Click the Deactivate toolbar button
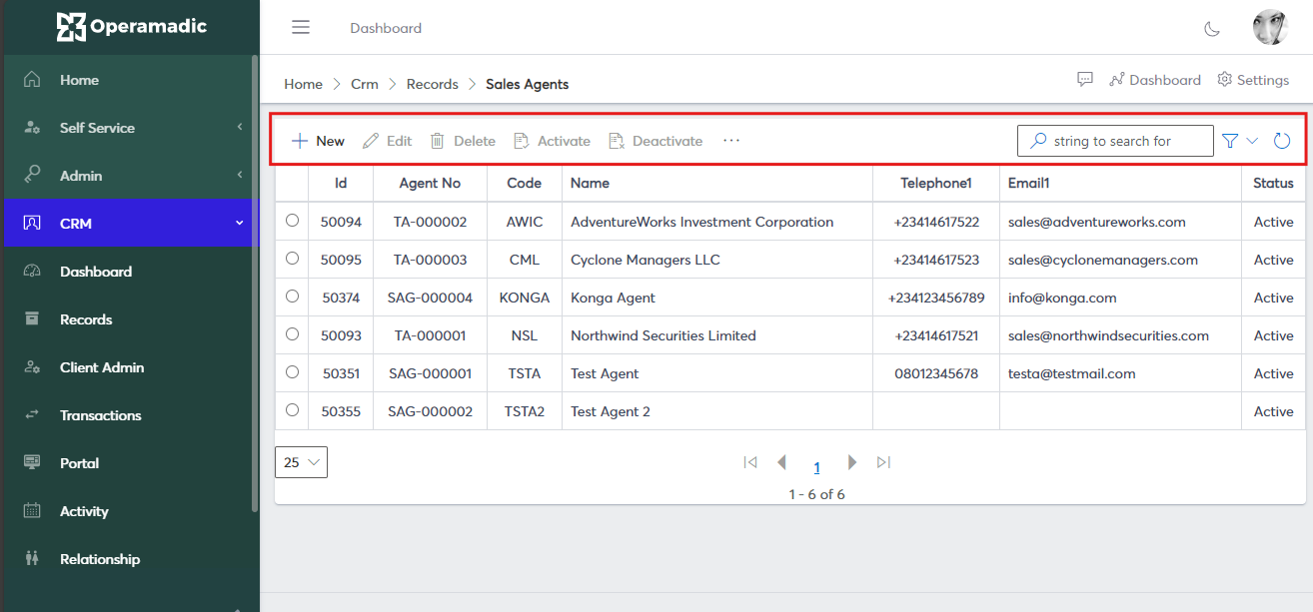 tap(656, 141)
